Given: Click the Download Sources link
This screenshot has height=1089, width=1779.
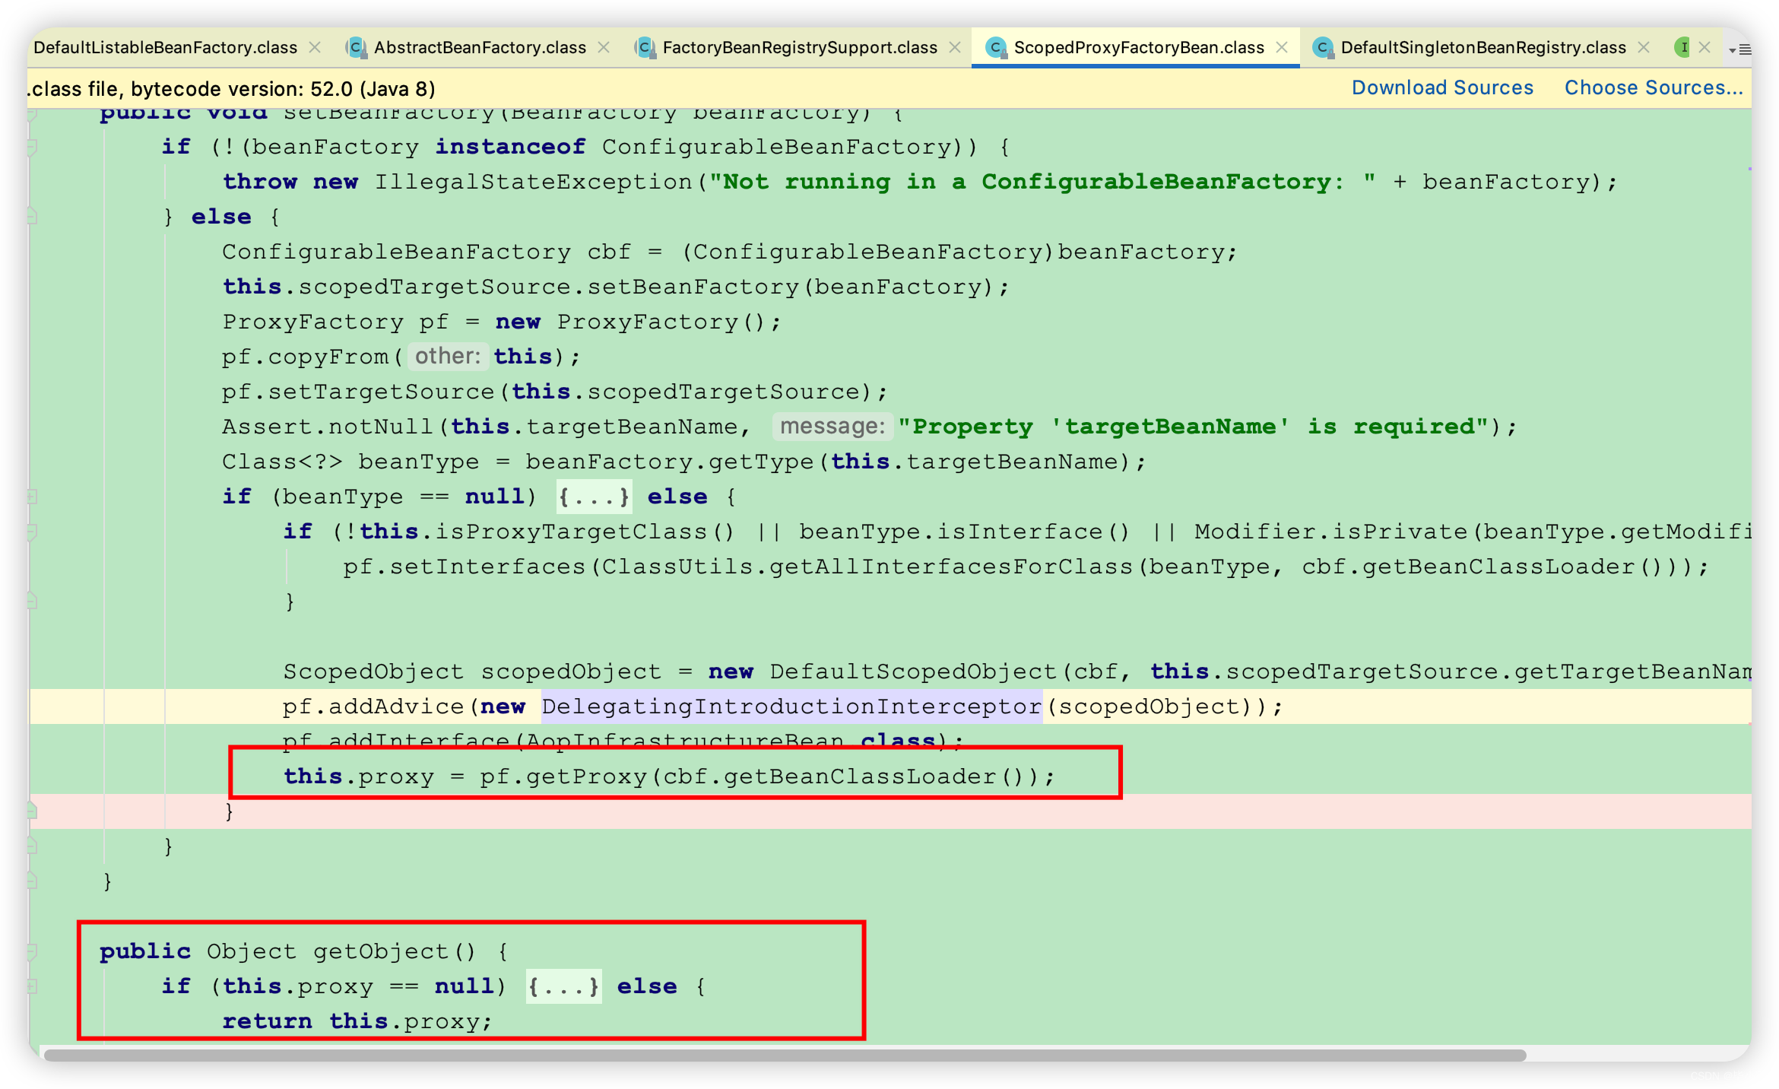Looking at the screenshot, I should pyautogui.click(x=1442, y=89).
